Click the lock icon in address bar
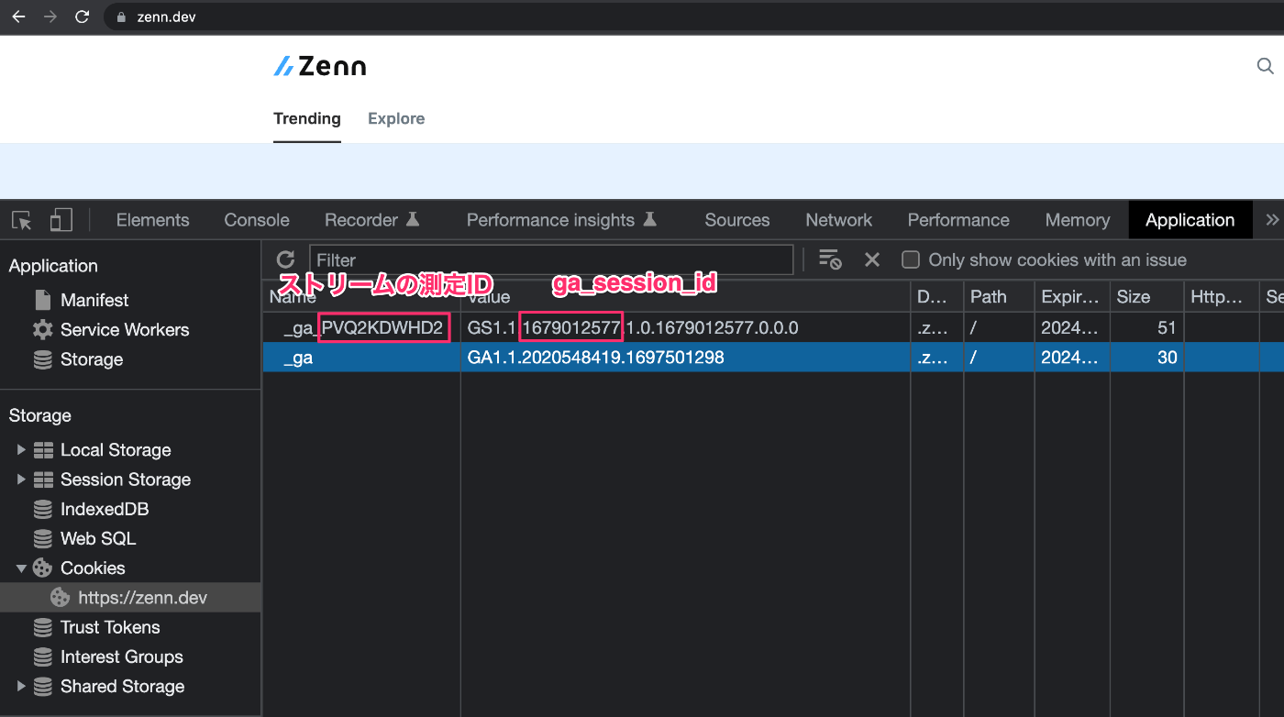This screenshot has width=1284, height=717. click(121, 17)
